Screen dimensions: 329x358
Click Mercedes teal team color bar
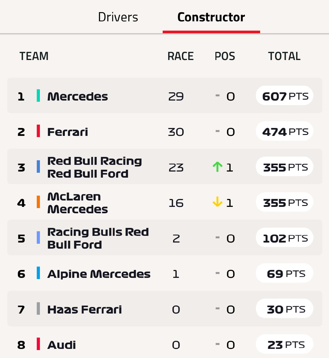pos(38,95)
